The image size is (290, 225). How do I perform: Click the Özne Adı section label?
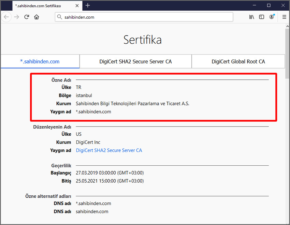tap(61, 80)
